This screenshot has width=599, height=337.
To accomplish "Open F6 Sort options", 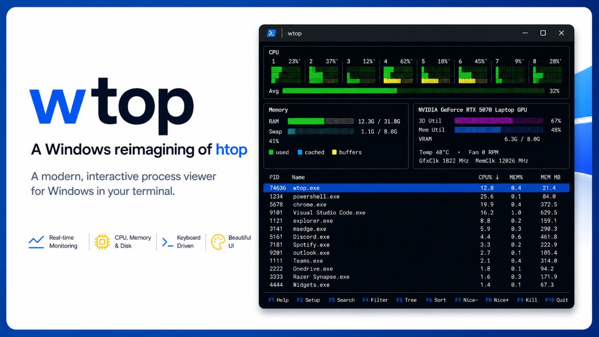I will (436, 300).
